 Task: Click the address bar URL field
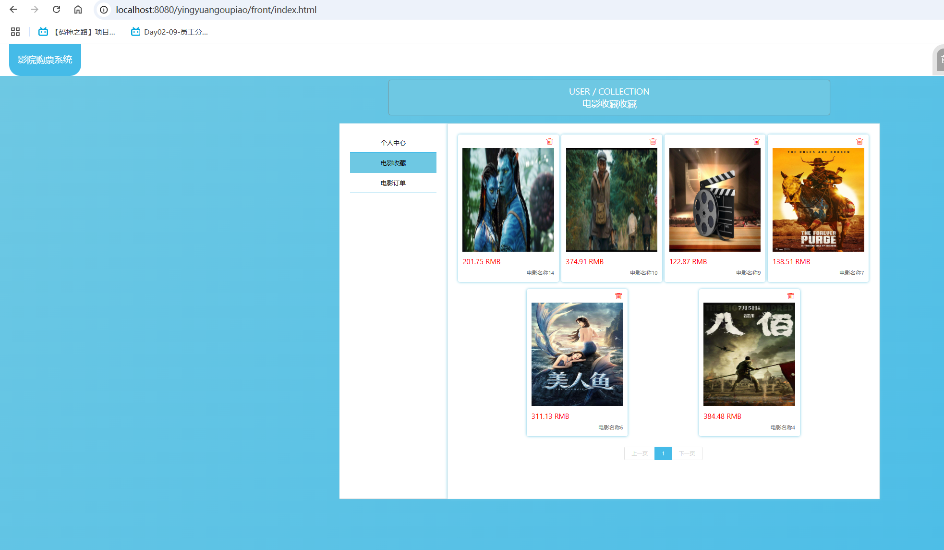(x=519, y=10)
